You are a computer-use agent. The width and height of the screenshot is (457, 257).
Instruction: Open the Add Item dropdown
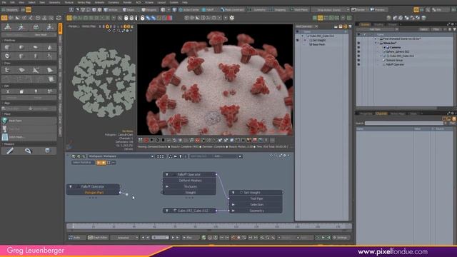click(377, 29)
